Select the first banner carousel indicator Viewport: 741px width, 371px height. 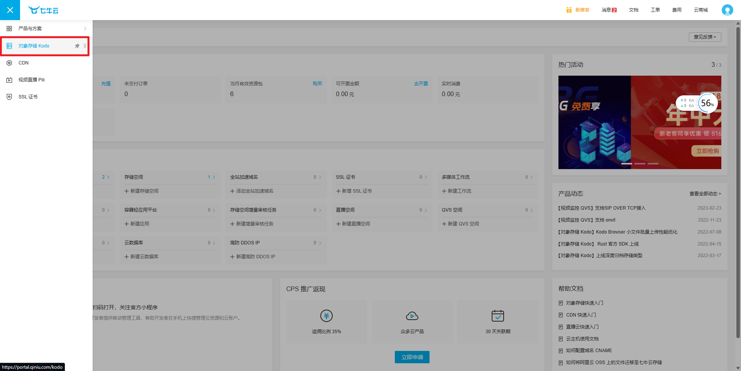click(x=627, y=164)
